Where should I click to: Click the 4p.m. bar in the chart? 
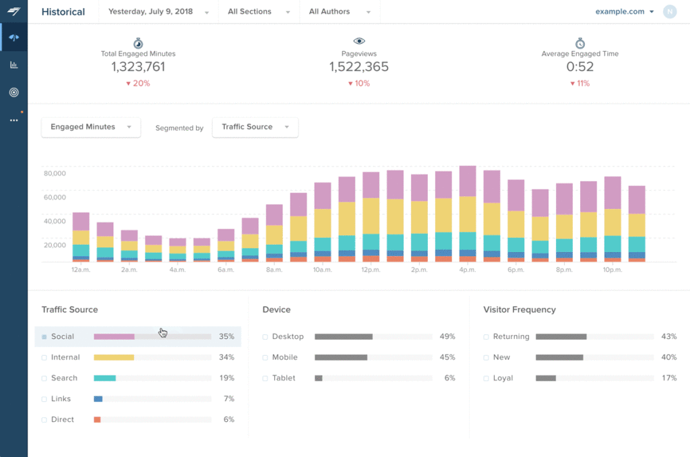click(x=468, y=214)
